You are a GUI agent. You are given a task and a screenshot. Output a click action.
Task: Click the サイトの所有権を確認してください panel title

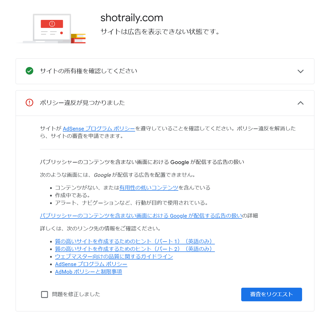point(89,71)
